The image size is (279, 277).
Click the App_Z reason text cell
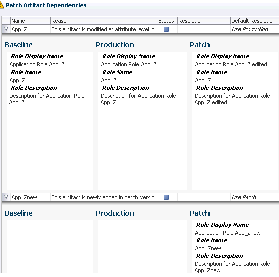click(x=103, y=29)
